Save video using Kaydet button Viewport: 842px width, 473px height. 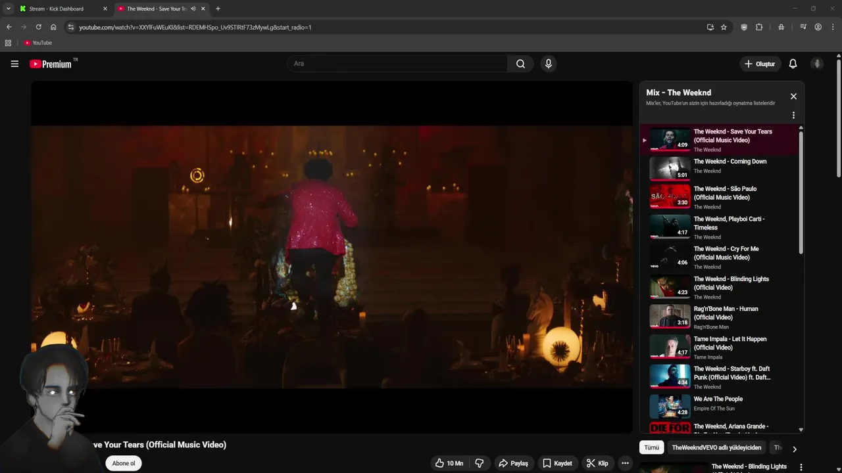point(557,463)
